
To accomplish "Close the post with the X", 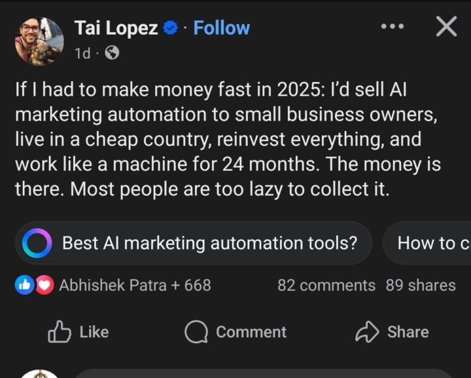I will point(446,27).
